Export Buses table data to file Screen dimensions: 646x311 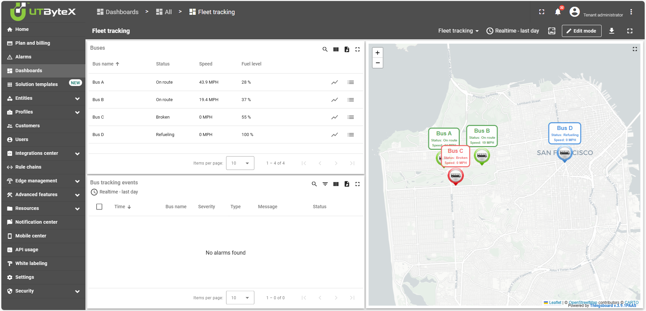click(347, 49)
